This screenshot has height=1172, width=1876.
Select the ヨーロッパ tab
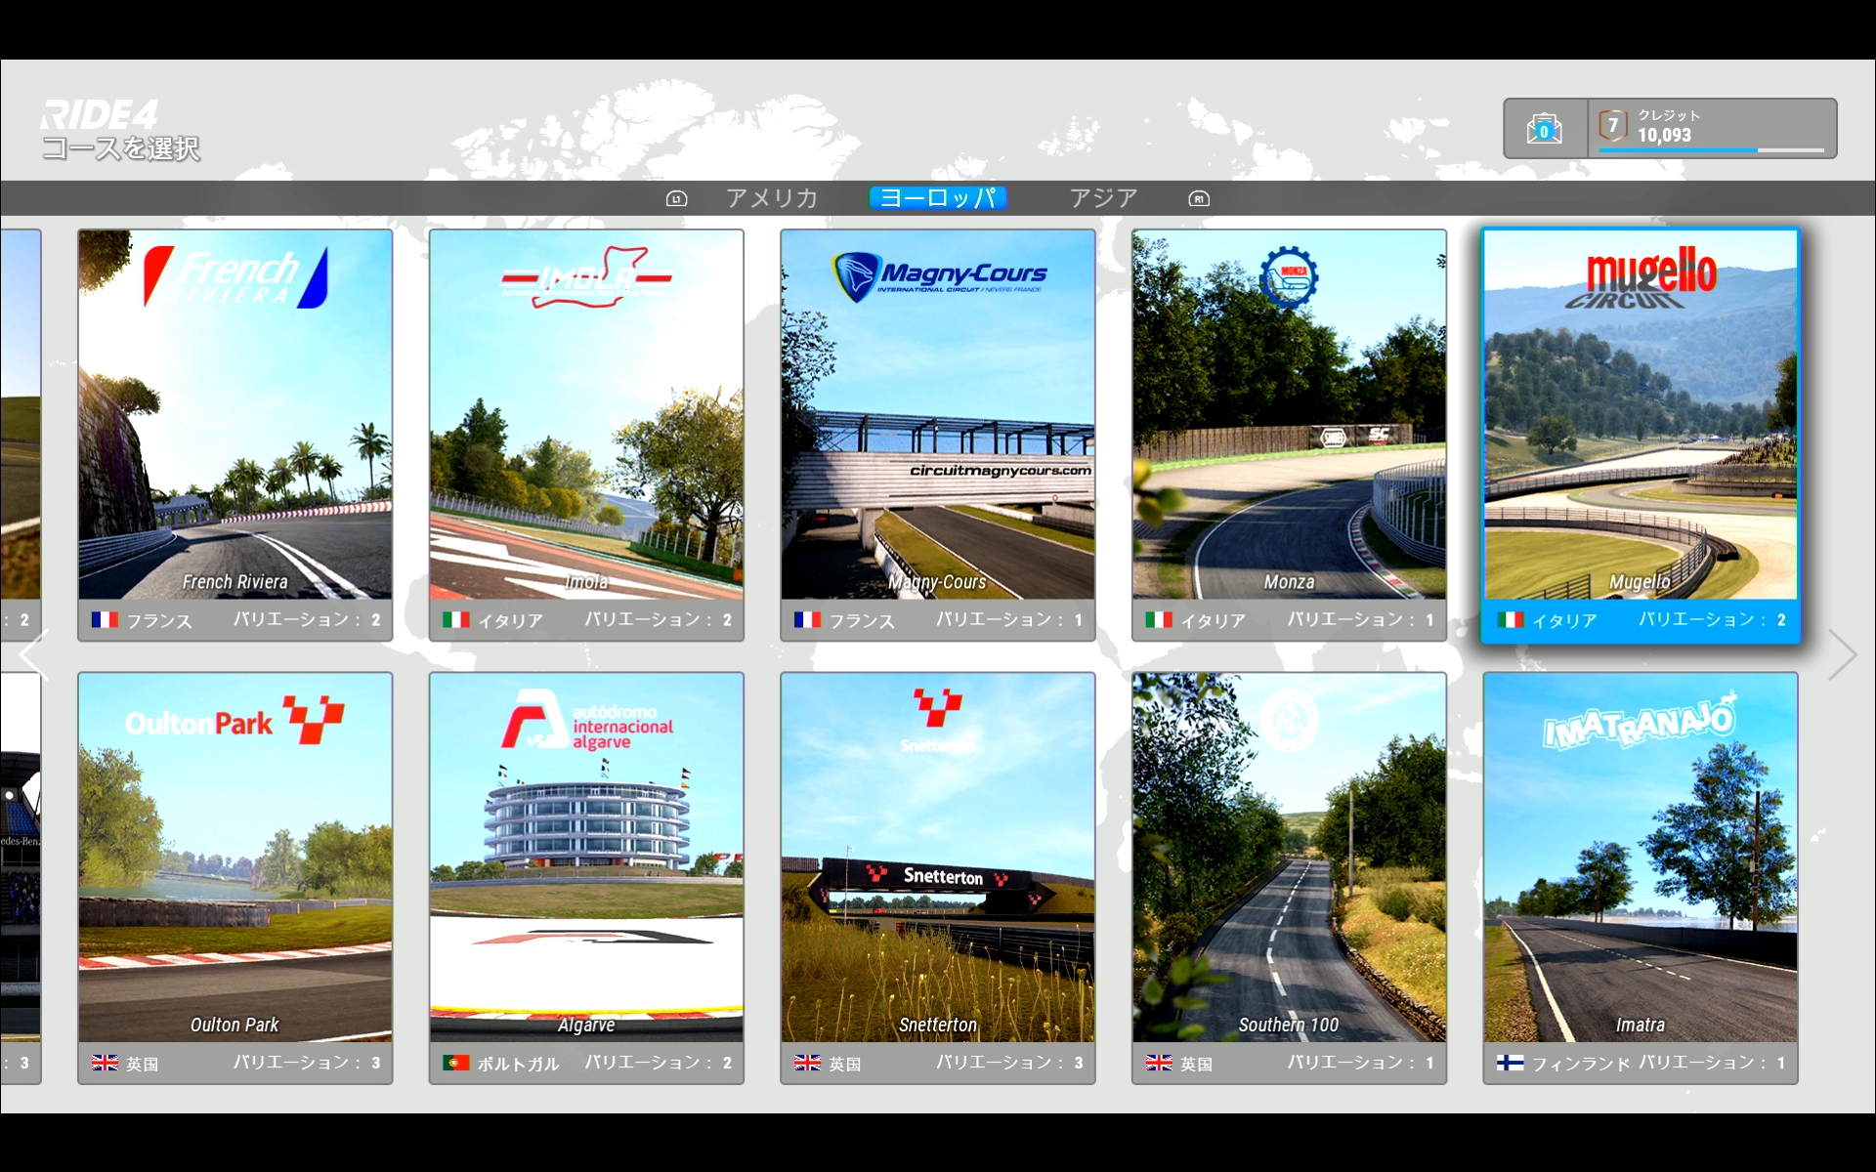coord(937,198)
